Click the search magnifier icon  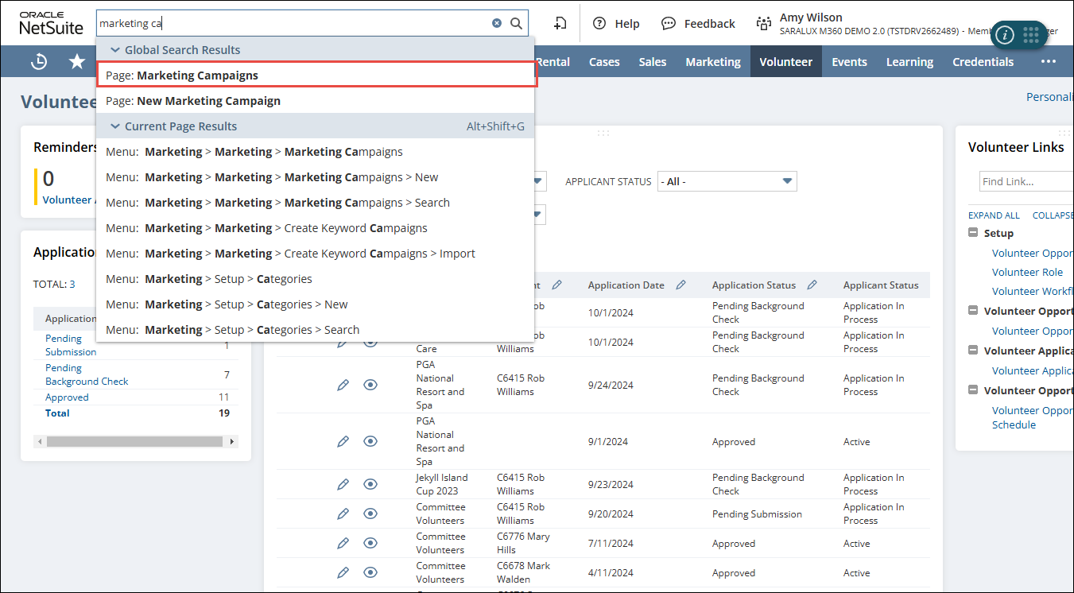[516, 23]
